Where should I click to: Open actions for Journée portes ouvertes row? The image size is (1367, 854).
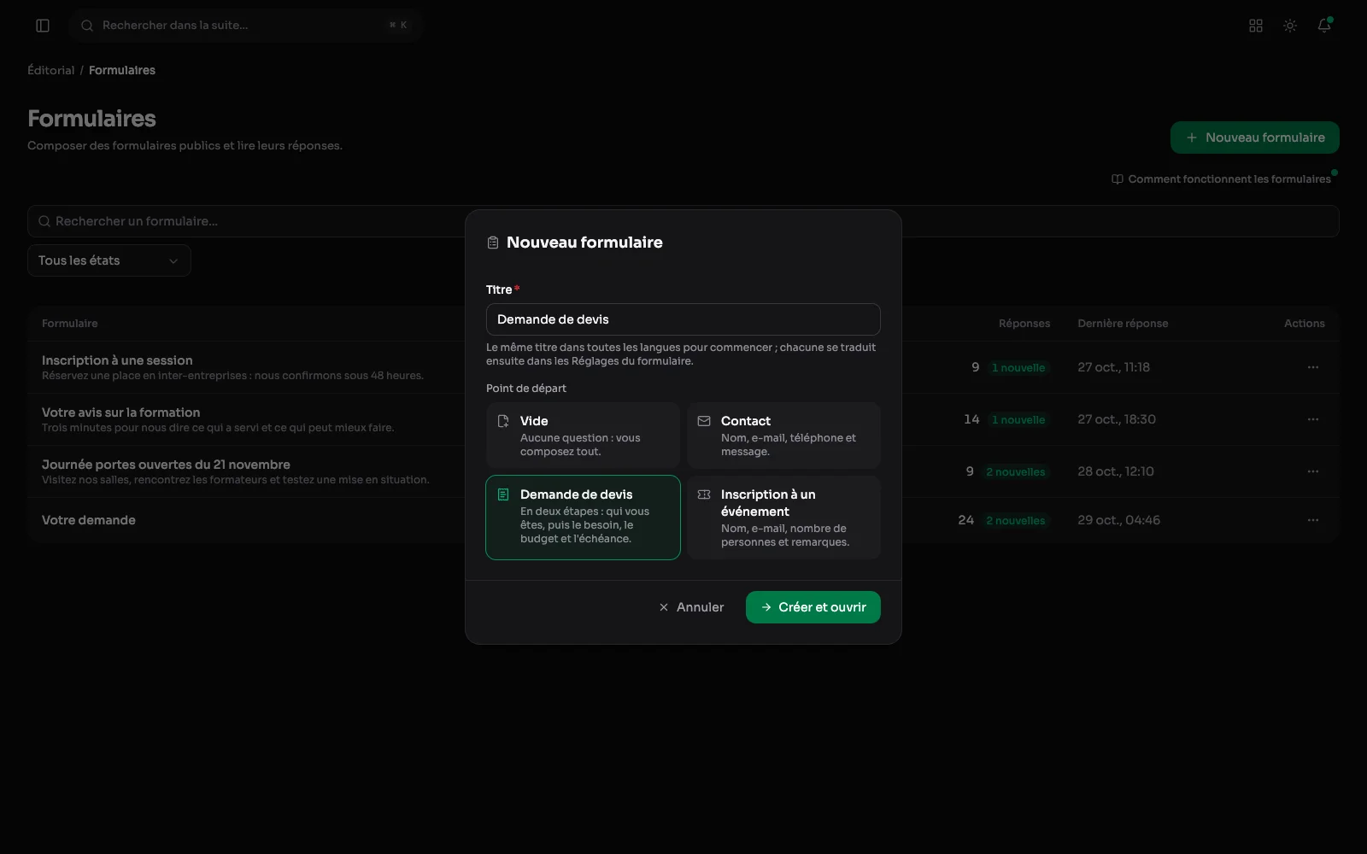tap(1313, 471)
